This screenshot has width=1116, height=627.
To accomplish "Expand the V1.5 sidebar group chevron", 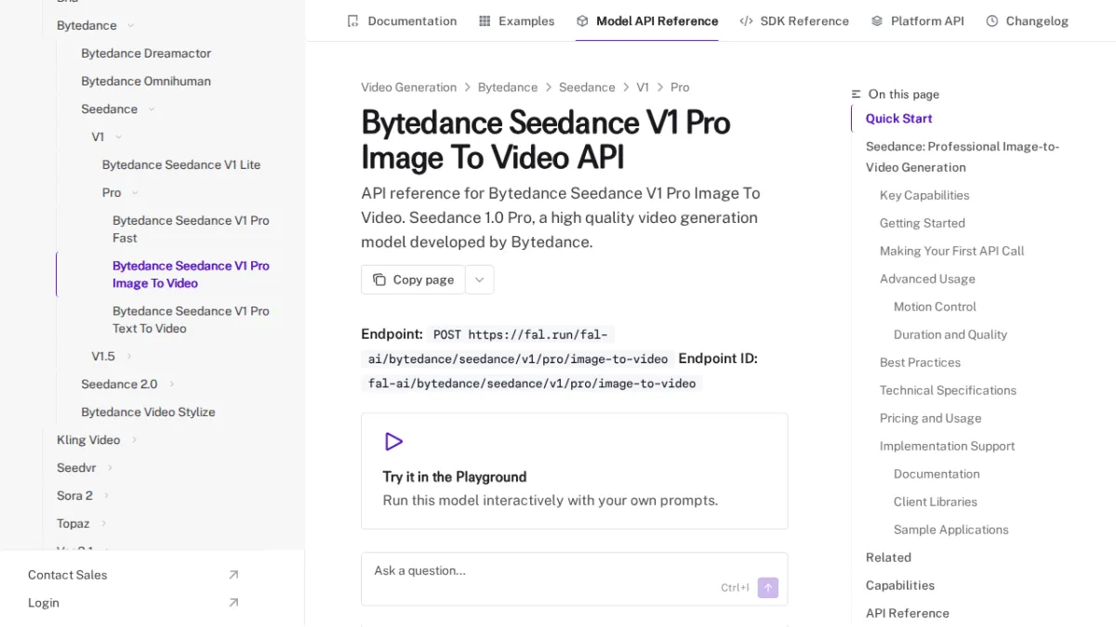I will coord(129,357).
